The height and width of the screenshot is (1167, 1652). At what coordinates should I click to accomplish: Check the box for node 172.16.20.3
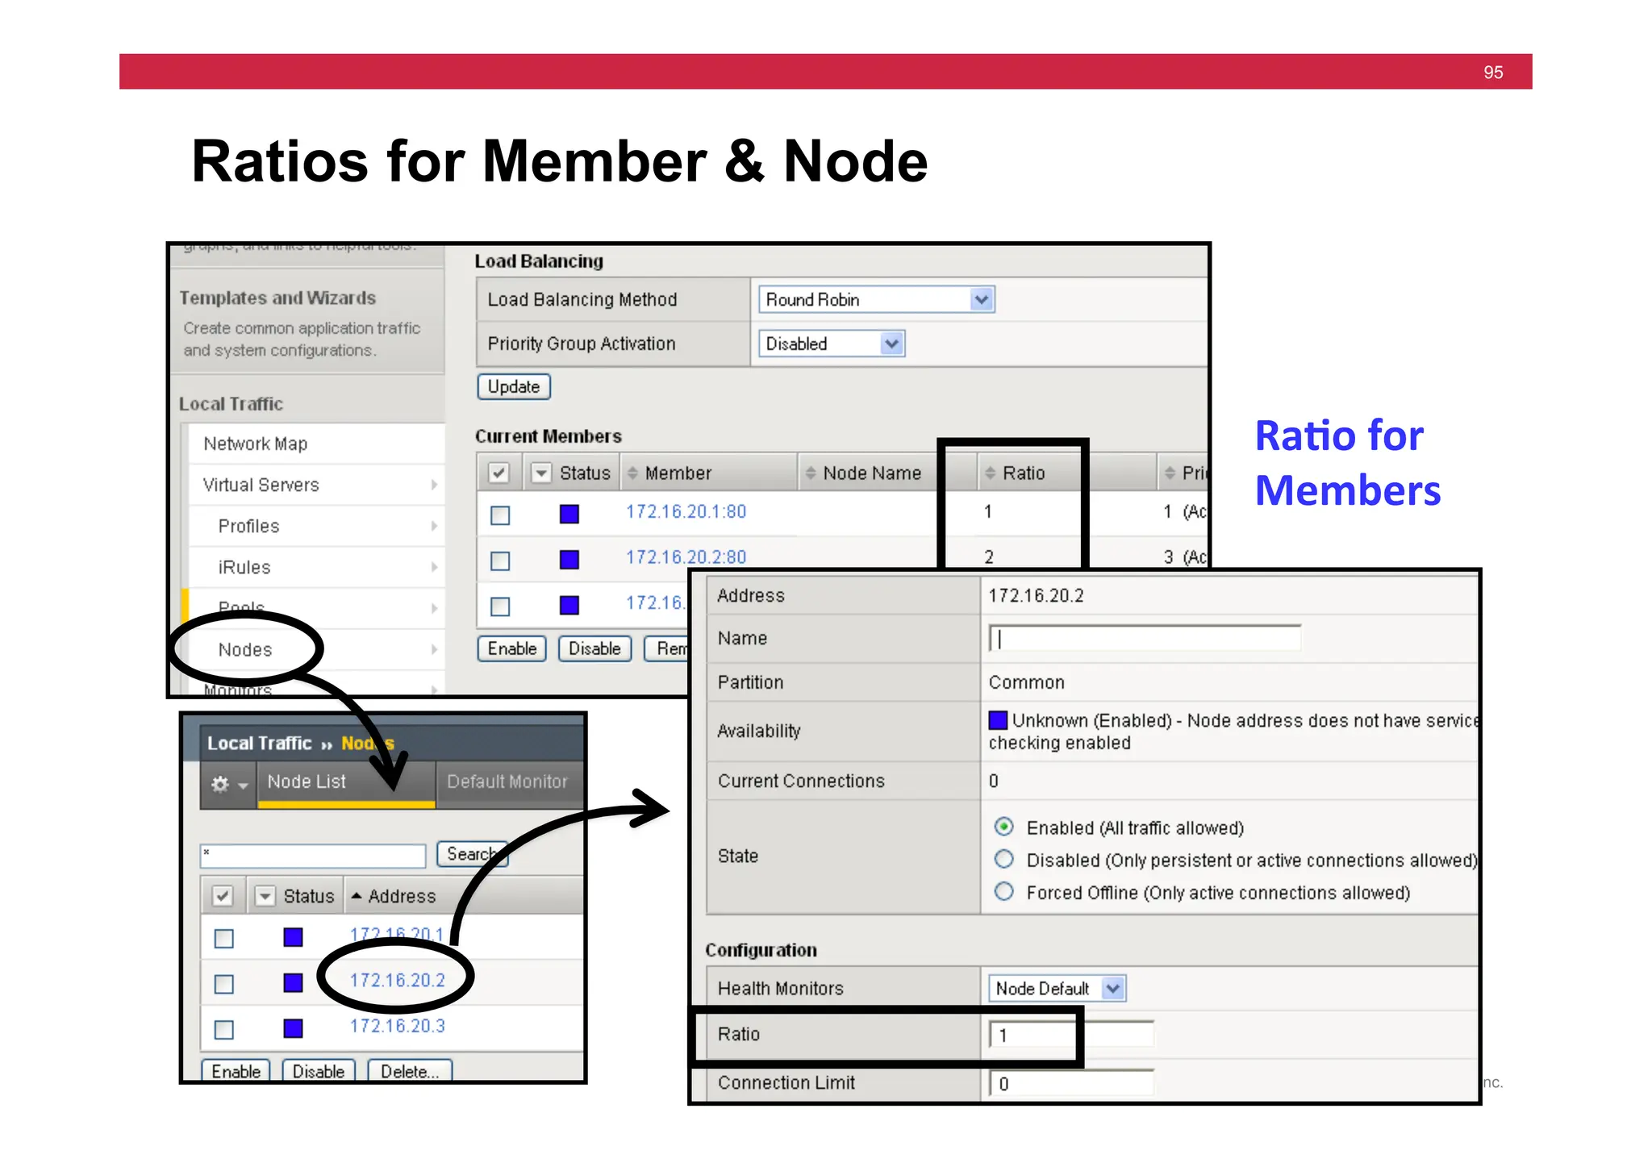tap(224, 1030)
